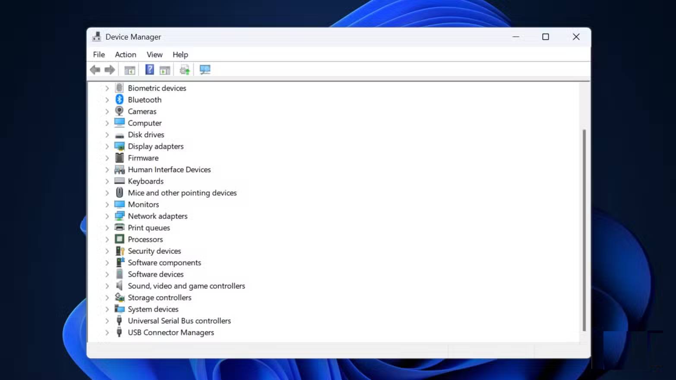Click the Processors icon
The image size is (676, 380).
(120, 239)
